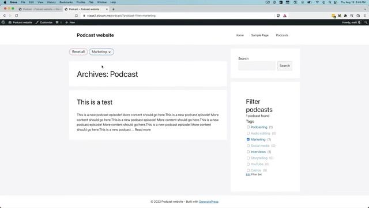The image size is (369, 208).
Task: Click the menu bar date and time
Action: (353, 2)
